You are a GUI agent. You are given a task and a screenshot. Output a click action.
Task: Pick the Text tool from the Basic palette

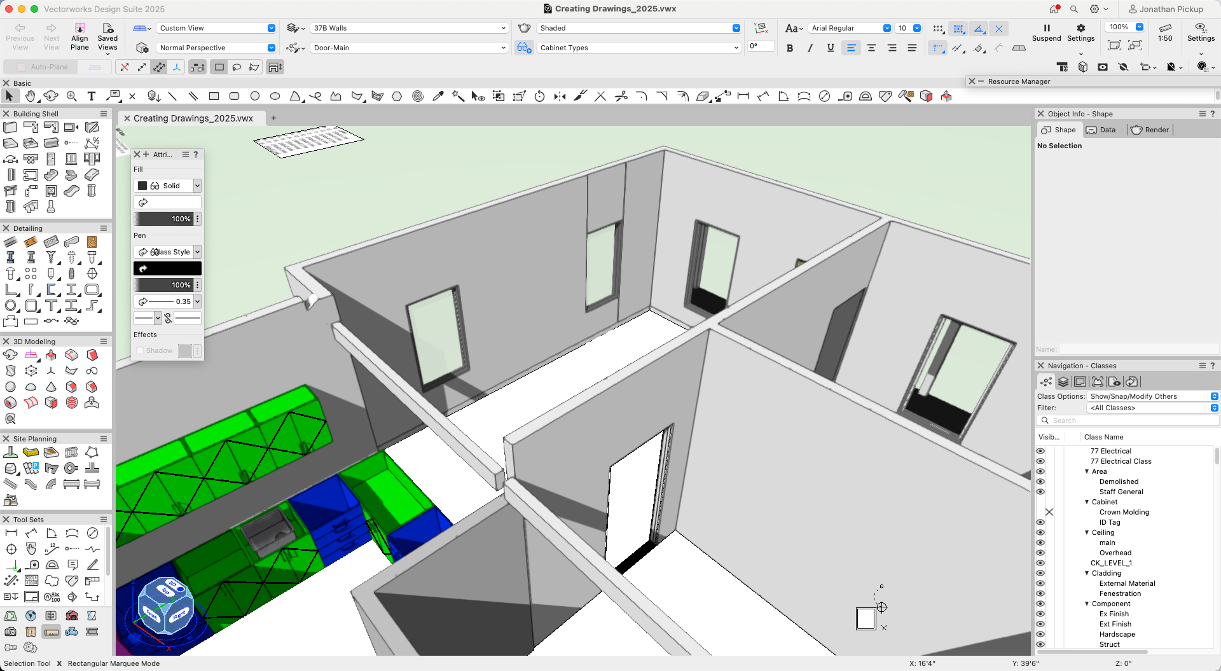pyautogui.click(x=92, y=96)
